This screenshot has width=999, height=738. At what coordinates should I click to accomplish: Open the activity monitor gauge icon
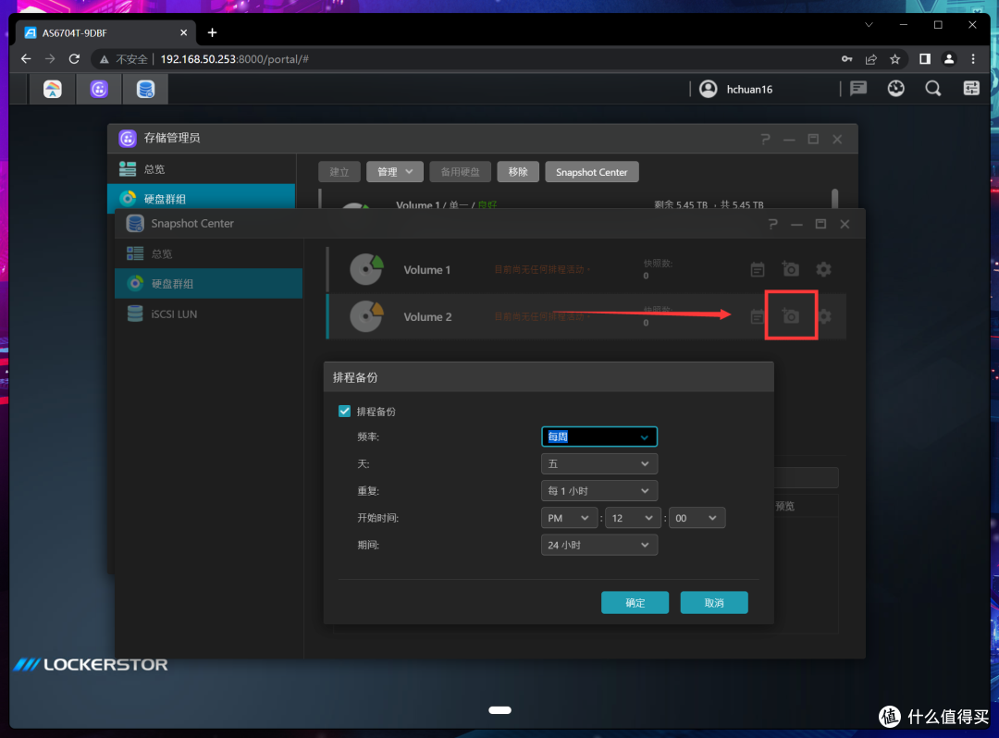pos(895,89)
